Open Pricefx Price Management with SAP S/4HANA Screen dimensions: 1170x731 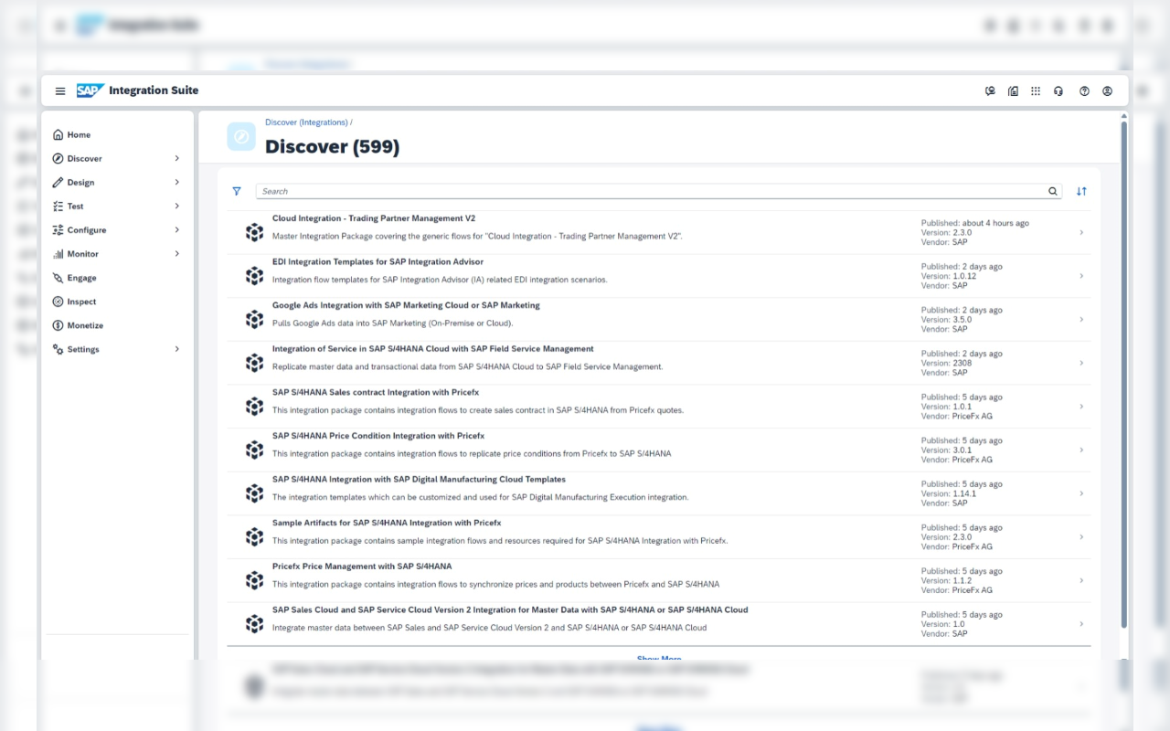click(x=362, y=567)
